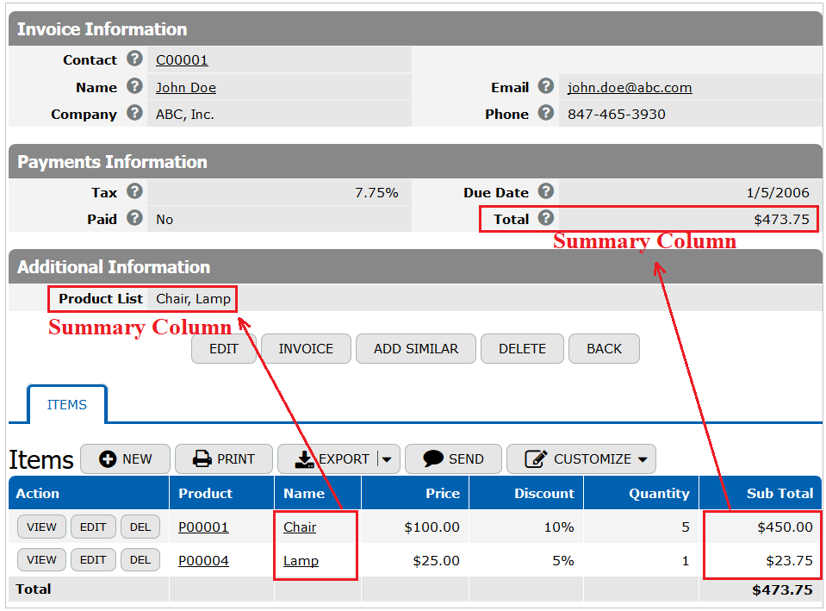Click the help icon next to Company
The height and width of the screenshot is (611, 826).
135,113
